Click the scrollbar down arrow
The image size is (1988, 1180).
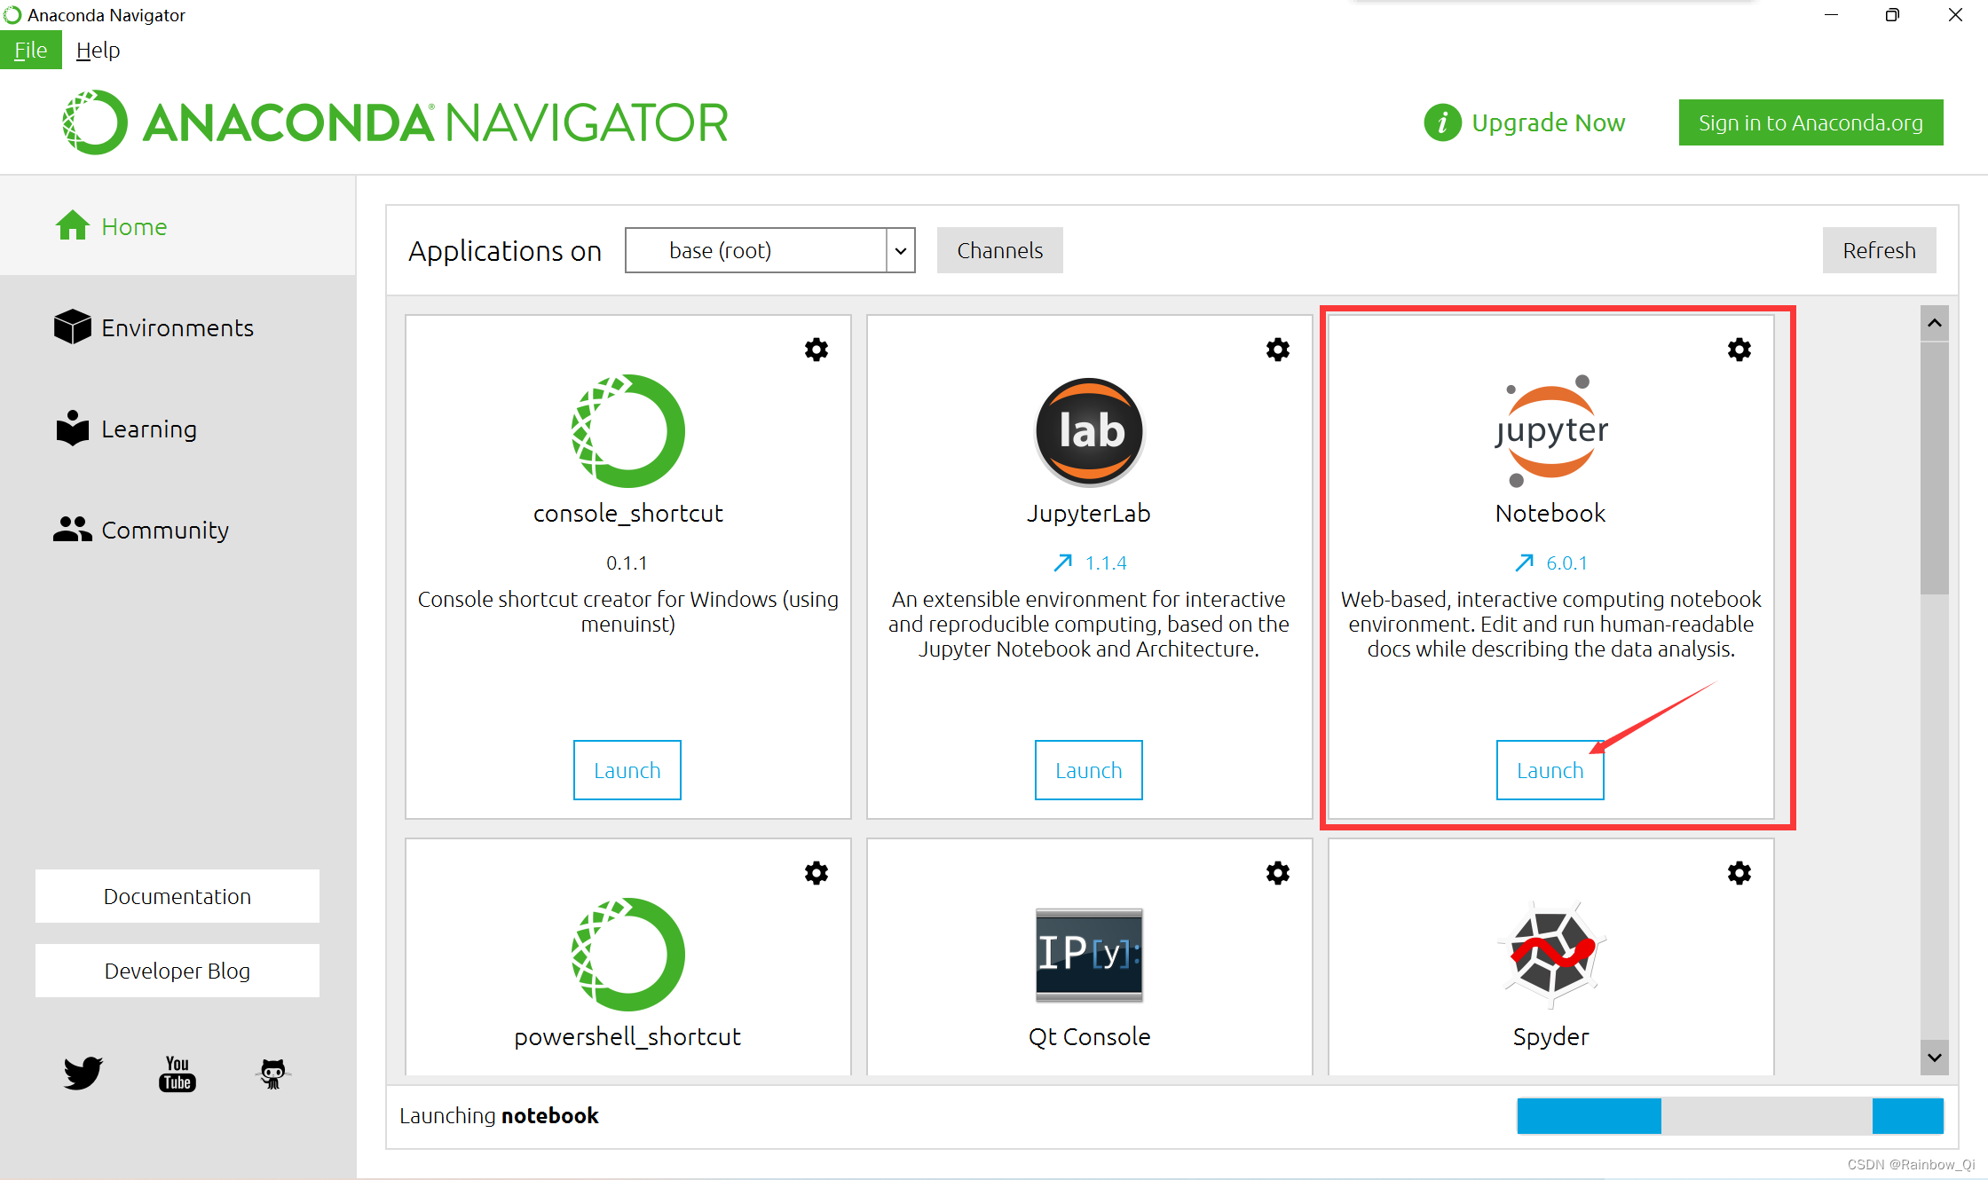click(1935, 1058)
